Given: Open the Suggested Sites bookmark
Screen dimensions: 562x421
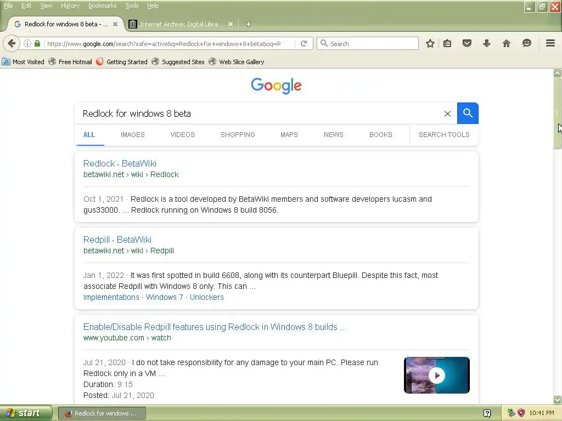Looking at the screenshot, I should tap(178, 62).
